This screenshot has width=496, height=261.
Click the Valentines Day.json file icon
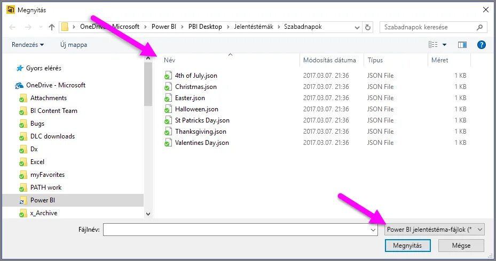168,143
